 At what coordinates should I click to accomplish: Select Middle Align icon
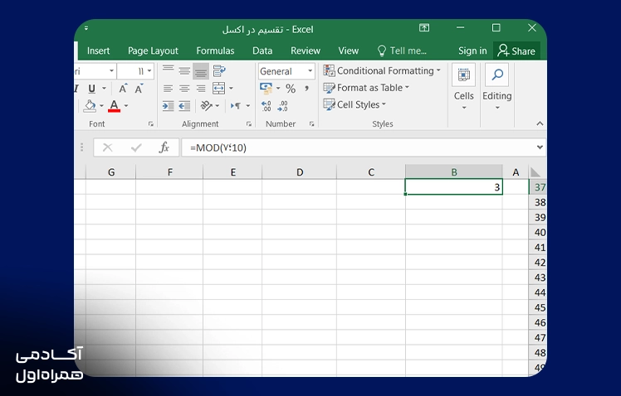pyautogui.click(x=184, y=71)
